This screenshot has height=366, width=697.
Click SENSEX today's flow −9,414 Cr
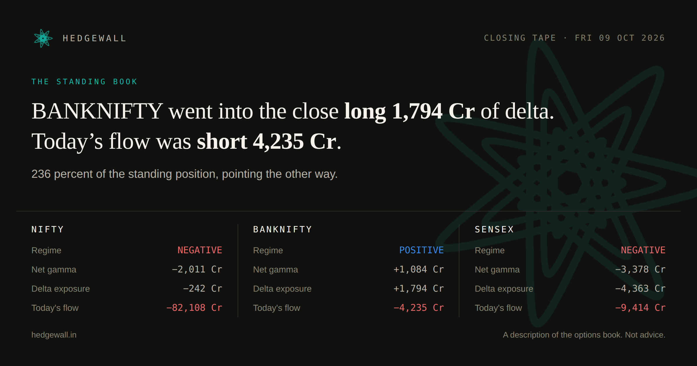coord(640,308)
